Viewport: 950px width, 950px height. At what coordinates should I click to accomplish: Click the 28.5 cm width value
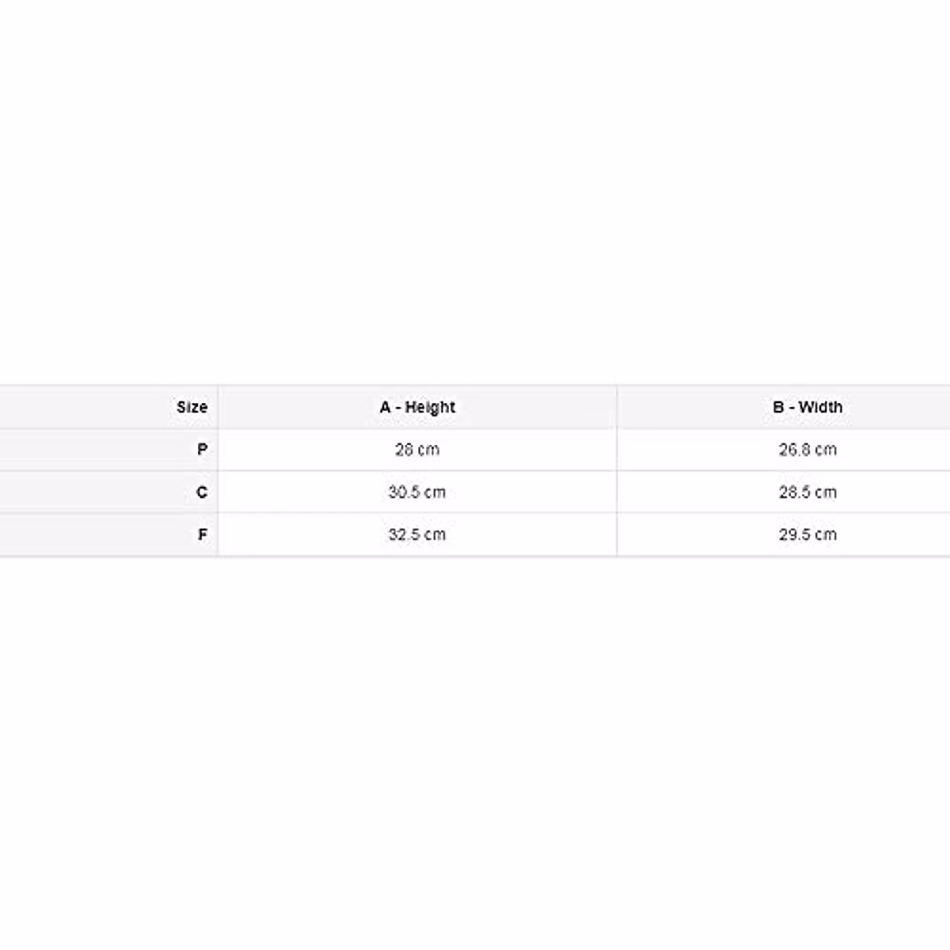click(807, 492)
